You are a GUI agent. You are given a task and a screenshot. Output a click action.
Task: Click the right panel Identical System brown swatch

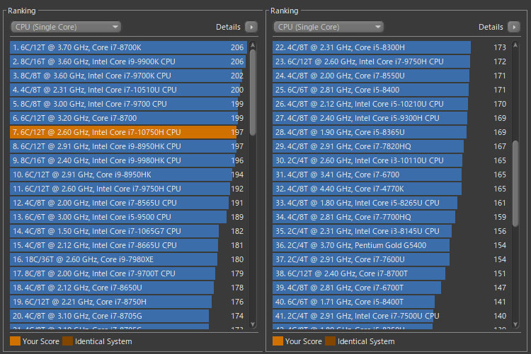(x=330, y=341)
